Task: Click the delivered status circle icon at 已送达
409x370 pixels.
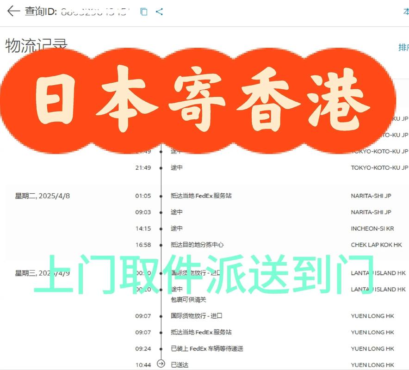Action: 161,364
